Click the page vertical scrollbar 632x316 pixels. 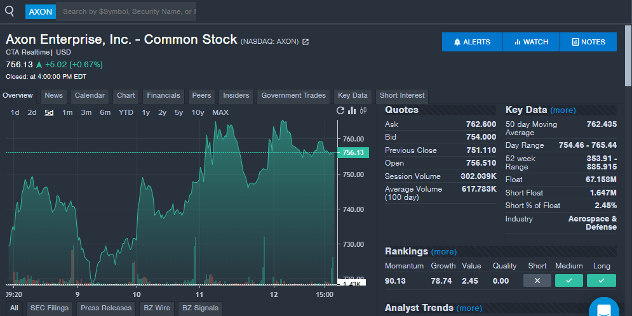pyautogui.click(x=628, y=56)
